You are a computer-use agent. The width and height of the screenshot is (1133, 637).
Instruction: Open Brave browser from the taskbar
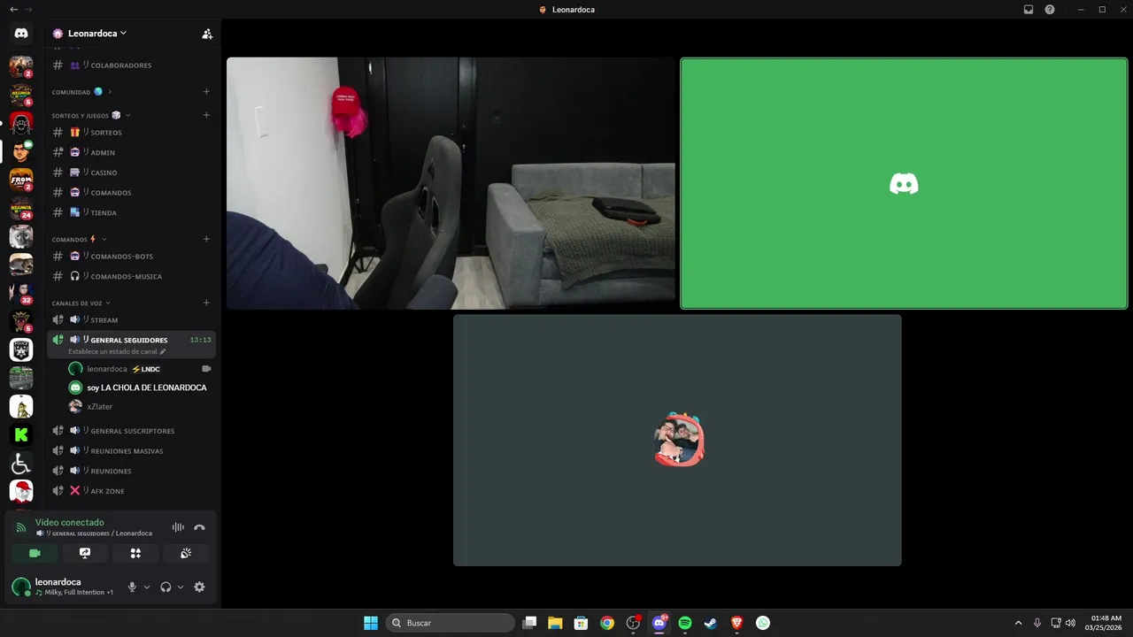click(x=737, y=623)
